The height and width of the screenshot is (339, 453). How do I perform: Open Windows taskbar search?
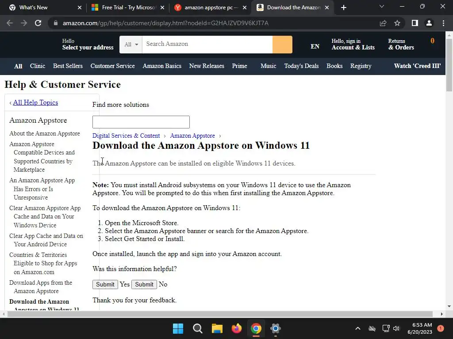tap(198, 328)
